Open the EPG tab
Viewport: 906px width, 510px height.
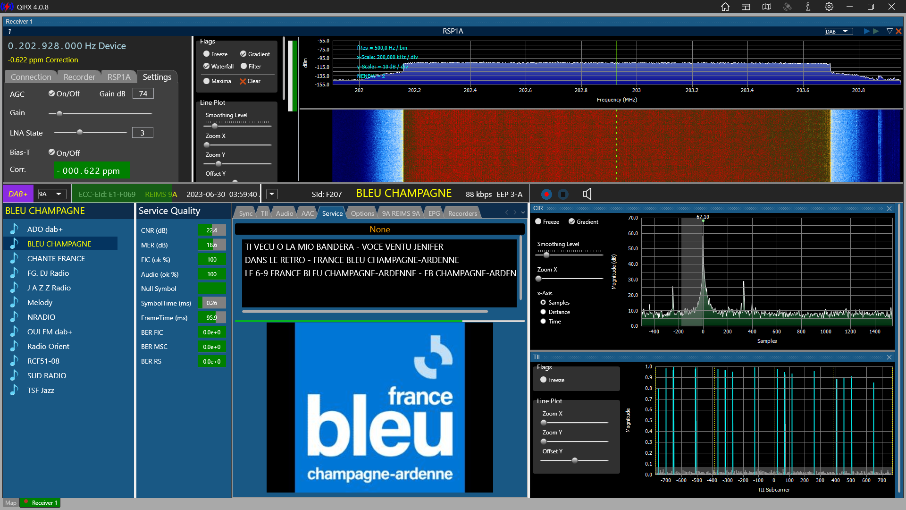click(434, 213)
